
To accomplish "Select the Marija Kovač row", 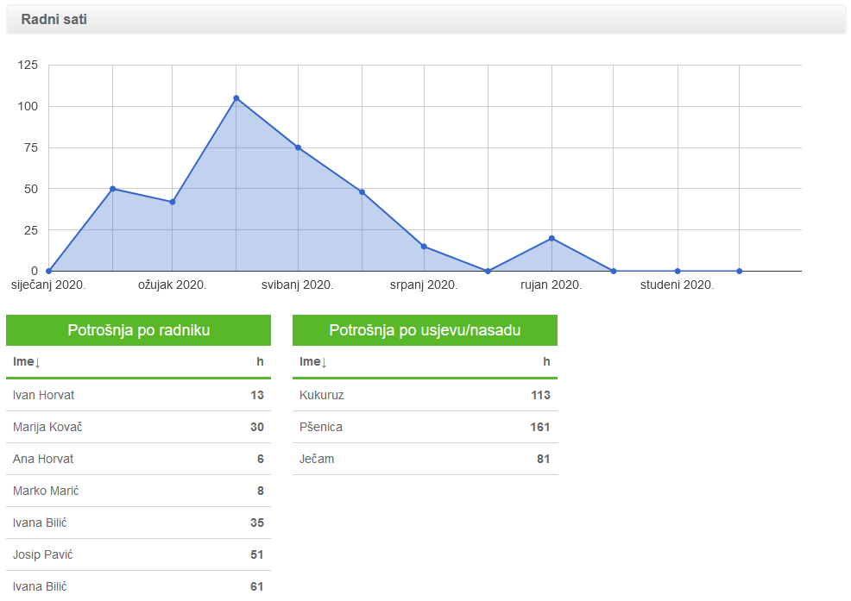I will (138, 427).
